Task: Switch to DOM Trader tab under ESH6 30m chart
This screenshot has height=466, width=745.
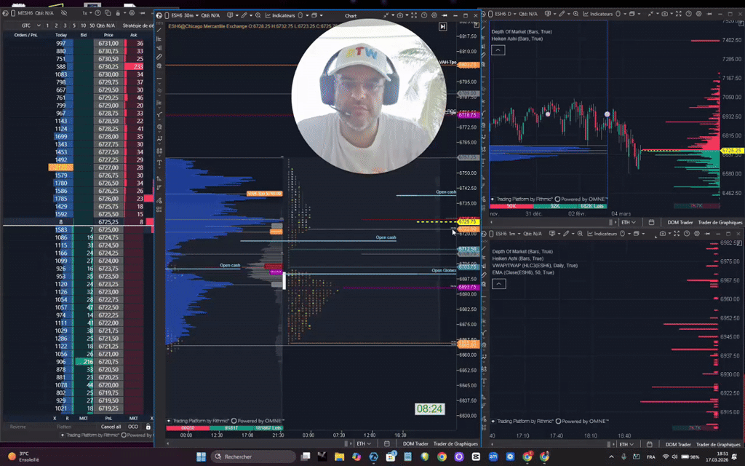Action: [x=415, y=443]
